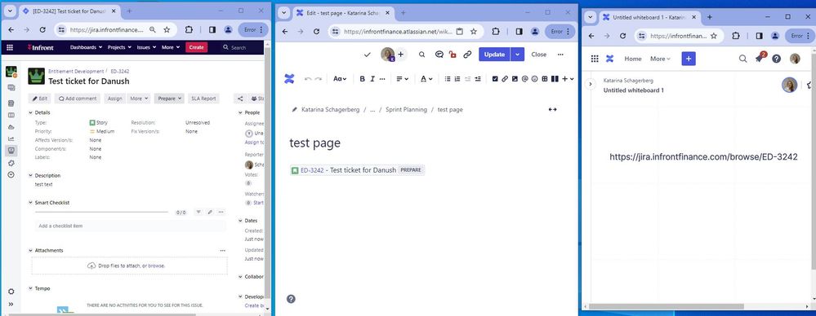Collapse the Description section
The height and width of the screenshot is (316, 816).
tap(31, 175)
